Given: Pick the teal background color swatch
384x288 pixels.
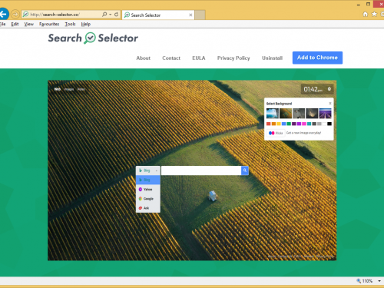Looking at the screenshot, I should [x=309, y=124].
